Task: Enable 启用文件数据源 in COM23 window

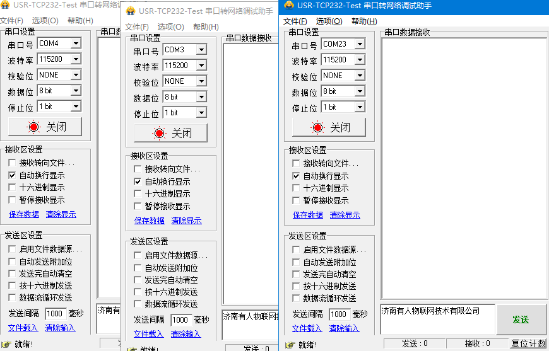Action: 296,250
